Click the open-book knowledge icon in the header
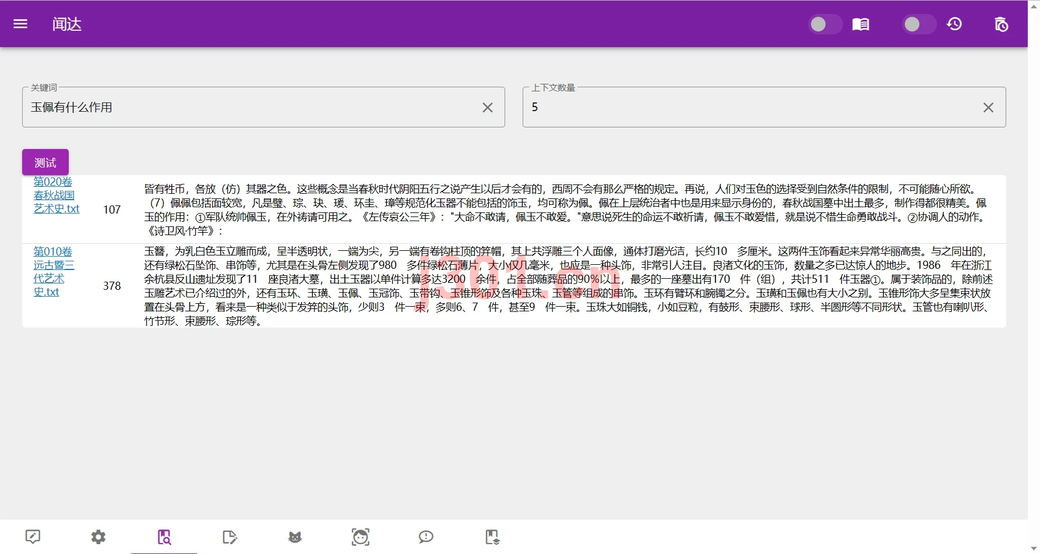This screenshot has height=554, width=1040. coord(861,24)
